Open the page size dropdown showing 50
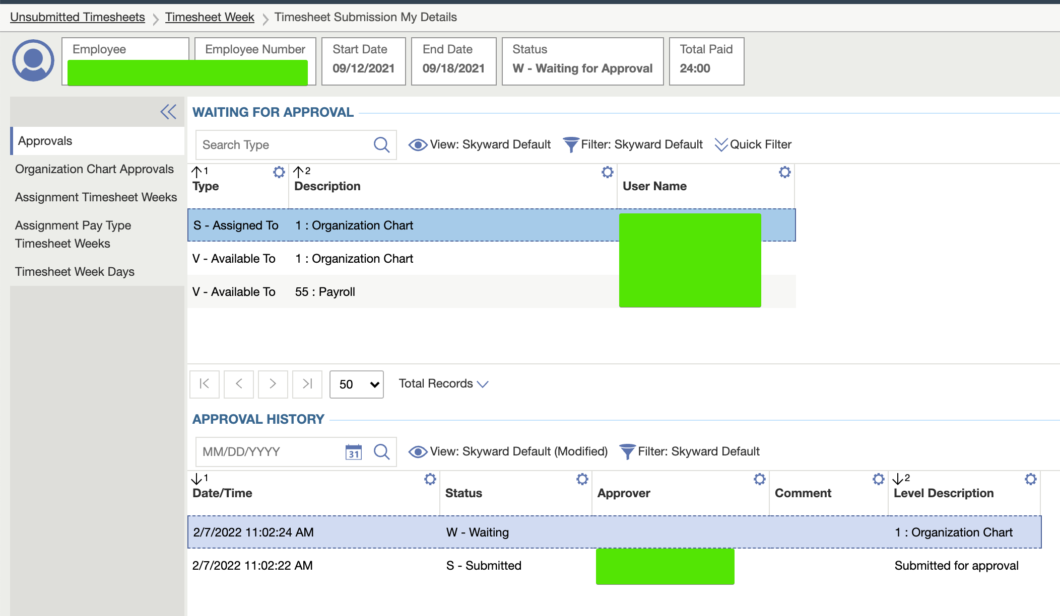The height and width of the screenshot is (616, 1060). pos(357,384)
